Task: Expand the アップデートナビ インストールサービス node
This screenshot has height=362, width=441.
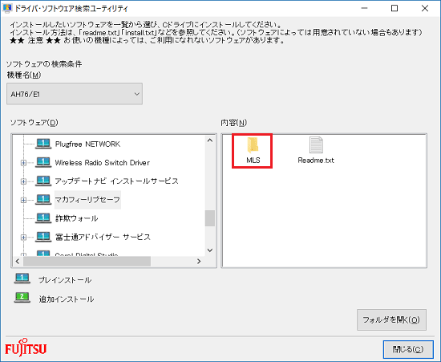Action: tap(23, 181)
